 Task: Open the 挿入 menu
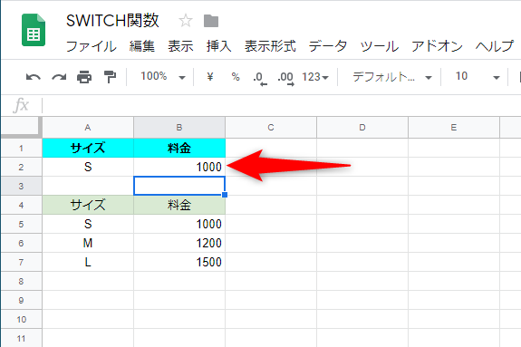coord(218,46)
